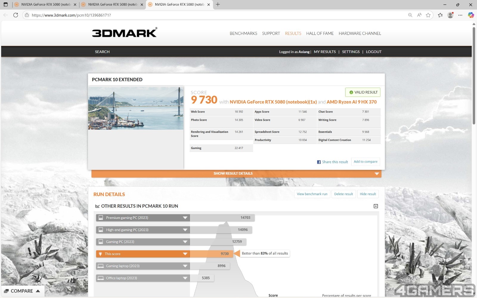This screenshot has height=298, width=477.
Task: Click the chart icon beside Other Results
Action: pos(97,206)
